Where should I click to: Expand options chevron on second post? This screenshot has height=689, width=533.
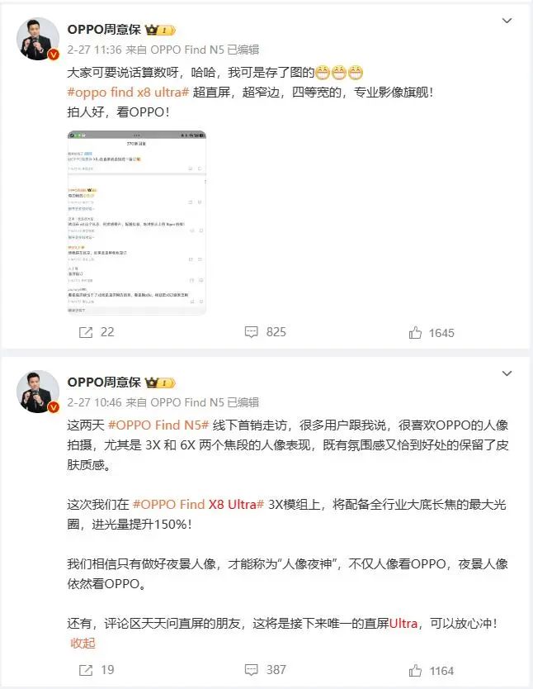click(507, 373)
